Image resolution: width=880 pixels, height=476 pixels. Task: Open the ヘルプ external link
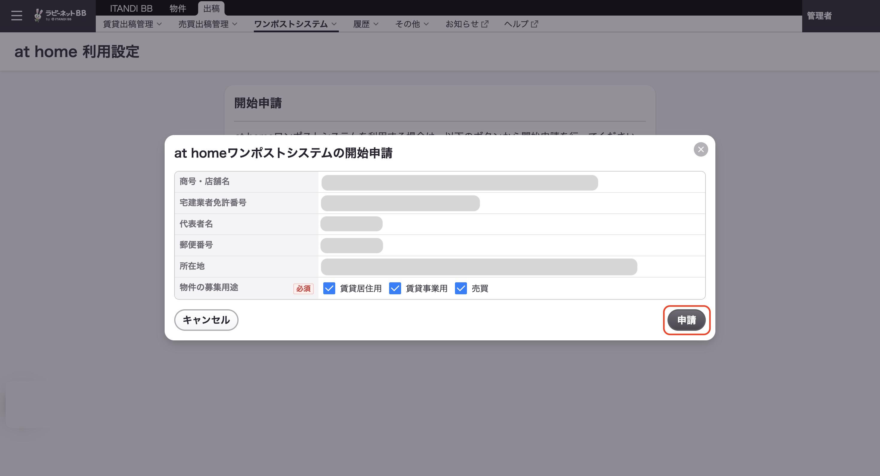click(521, 24)
